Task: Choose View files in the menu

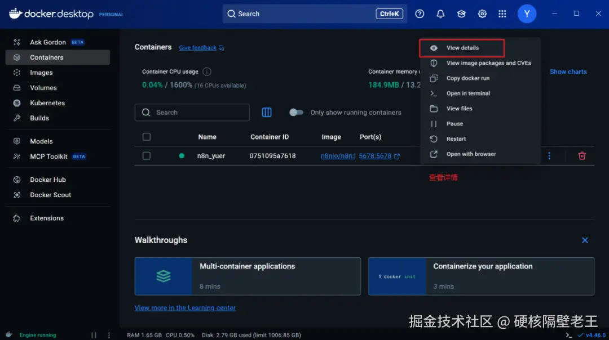Action: tap(480, 109)
